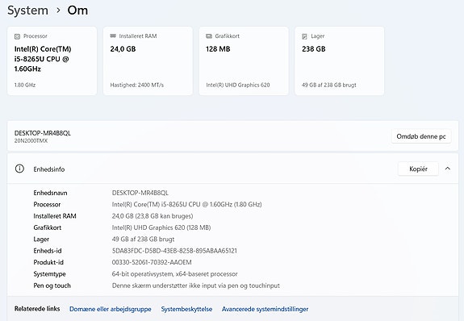Viewport: 464px width, 321px height.
Task: Click the Enheds-id field label
Action: 48,251
